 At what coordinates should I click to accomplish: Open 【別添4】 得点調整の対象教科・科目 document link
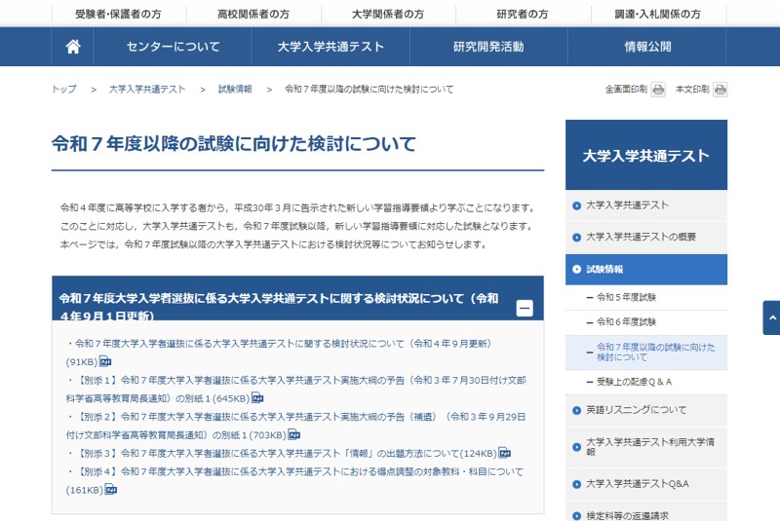[x=295, y=481]
